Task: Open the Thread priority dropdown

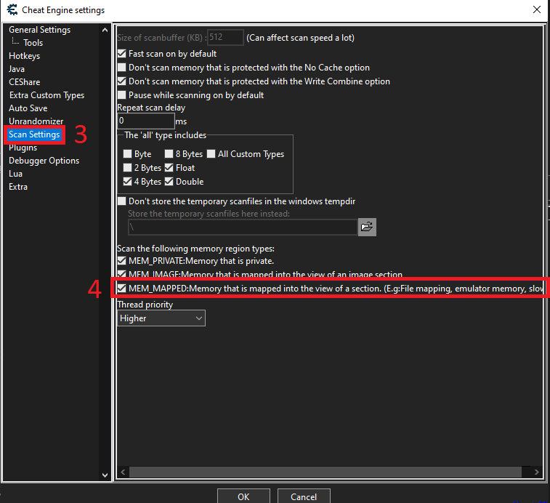Action: tap(161, 318)
